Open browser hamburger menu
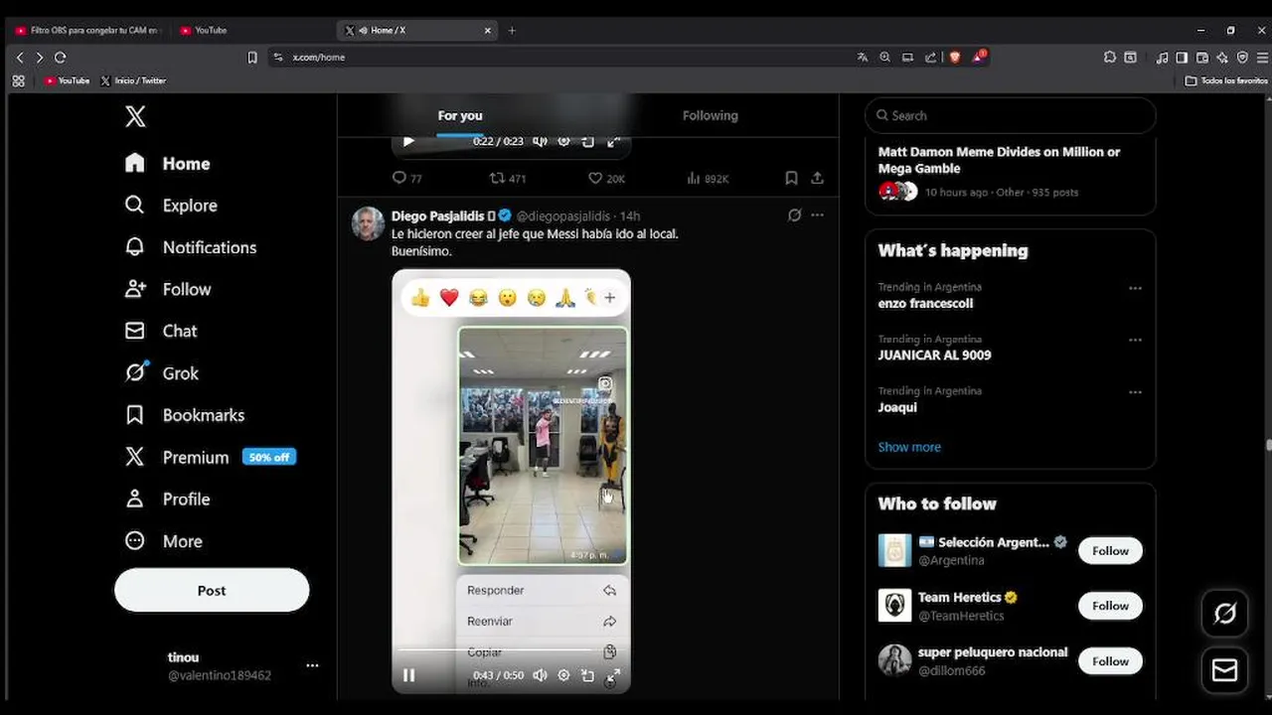Image resolution: width=1272 pixels, height=715 pixels. (1261, 58)
